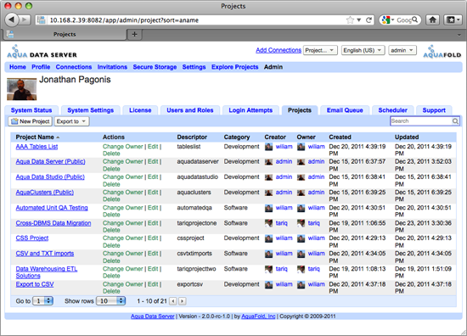The image size is (467, 336).
Task: Click the Jonathan Pagonis profile photo
Action: 22,89
